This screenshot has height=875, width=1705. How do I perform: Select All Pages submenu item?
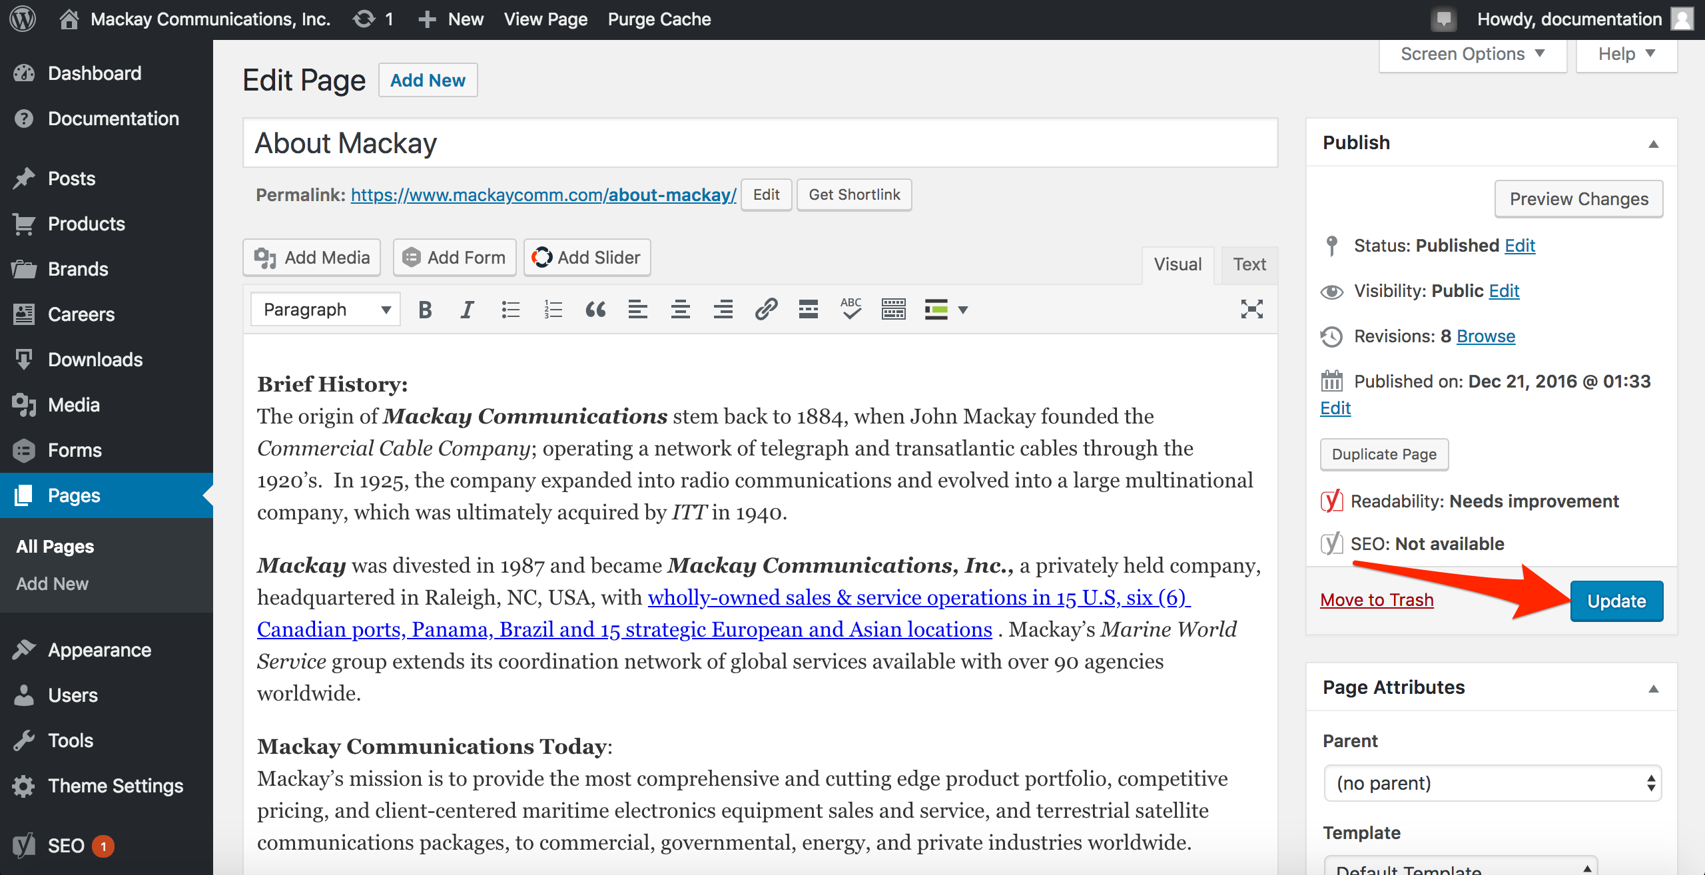55,547
